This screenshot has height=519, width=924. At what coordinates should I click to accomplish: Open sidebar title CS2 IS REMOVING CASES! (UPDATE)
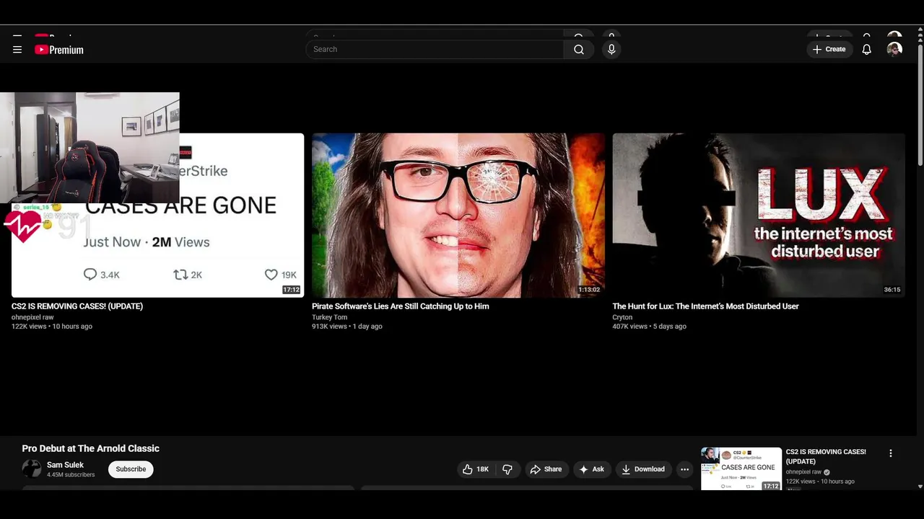coord(826,456)
